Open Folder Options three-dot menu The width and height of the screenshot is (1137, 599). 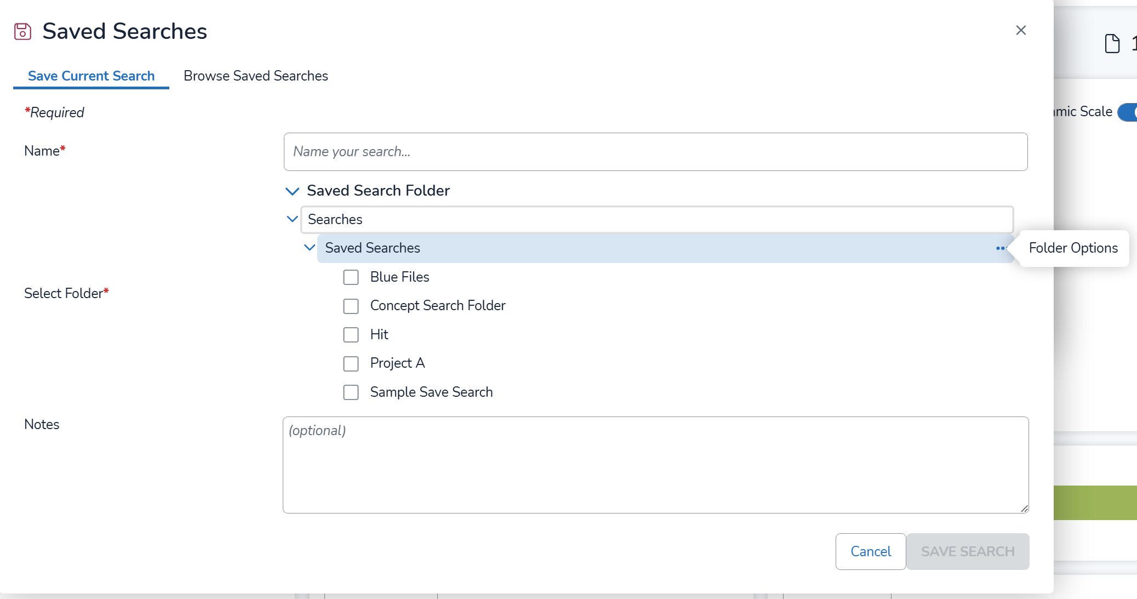click(1001, 248)
